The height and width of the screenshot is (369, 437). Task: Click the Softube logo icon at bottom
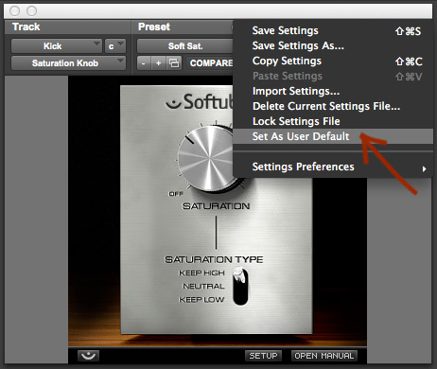pyautogui.click(x=88, y=356)
